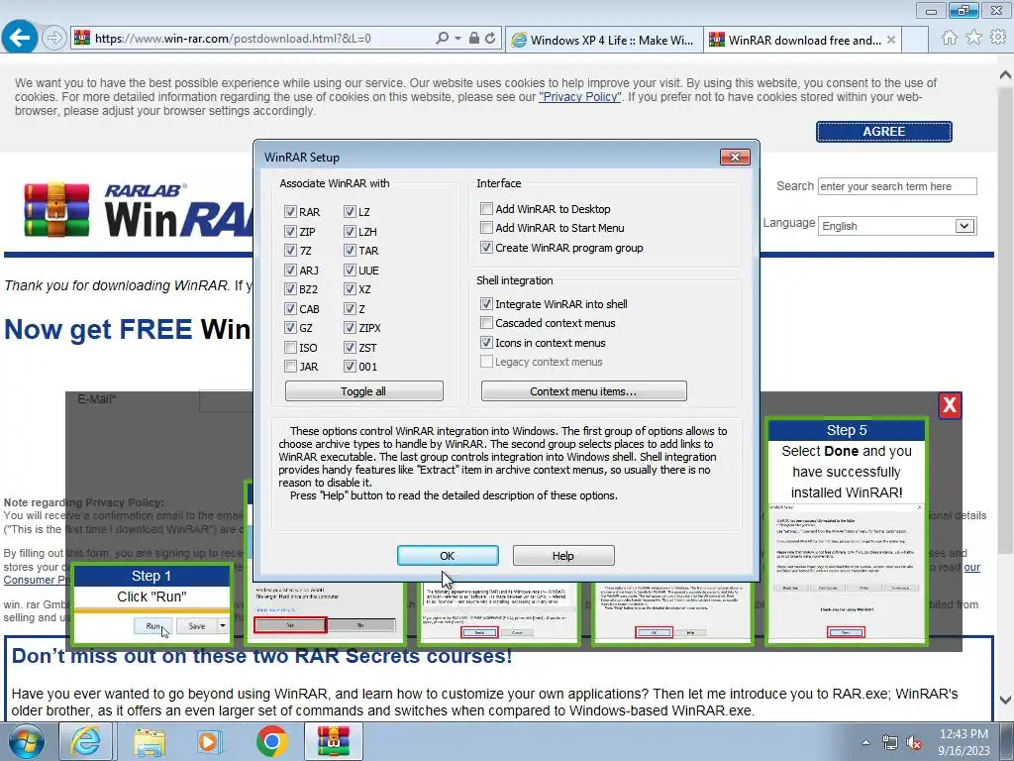Image resolution: width=1014 pixels, height=761 pixels.
Task: Open Internet Explorer from taskbar
Action: (x=85, y=741)
